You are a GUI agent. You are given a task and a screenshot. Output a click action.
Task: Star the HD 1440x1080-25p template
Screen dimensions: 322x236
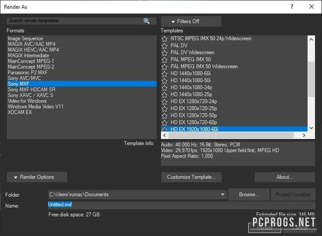tap(164, 95)
